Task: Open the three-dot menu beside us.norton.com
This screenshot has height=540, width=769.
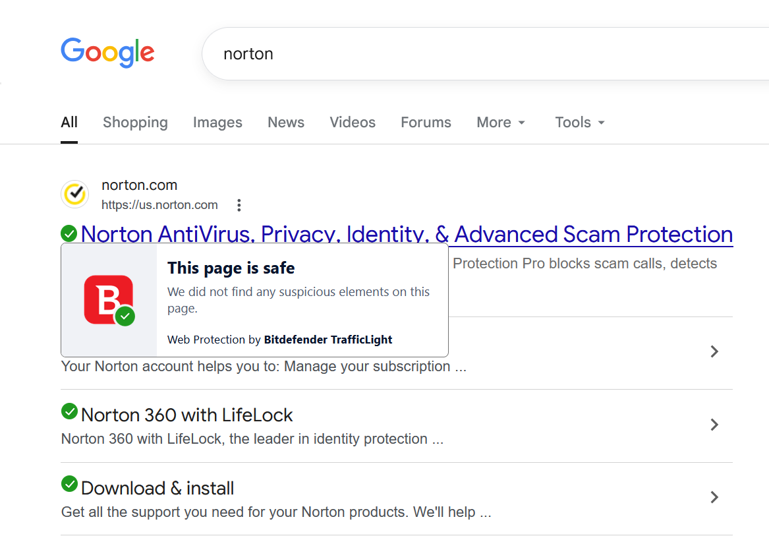Action: pyautogui.click(x=239, y=205)
